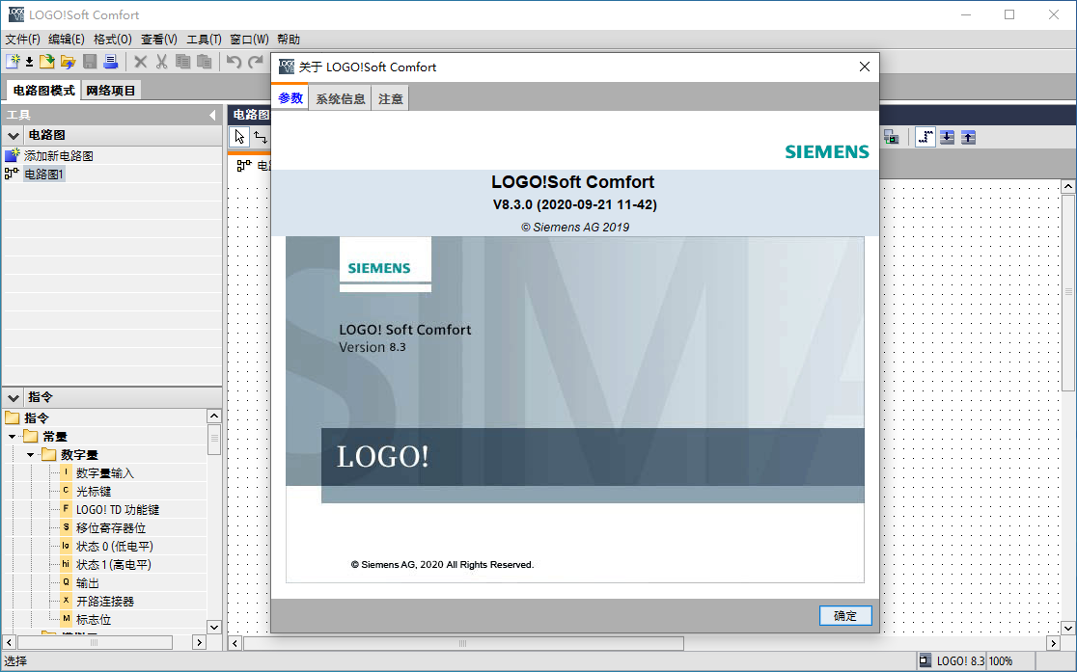
Task: Toggle the cut connection line tool icon
Action: (925, 137)
